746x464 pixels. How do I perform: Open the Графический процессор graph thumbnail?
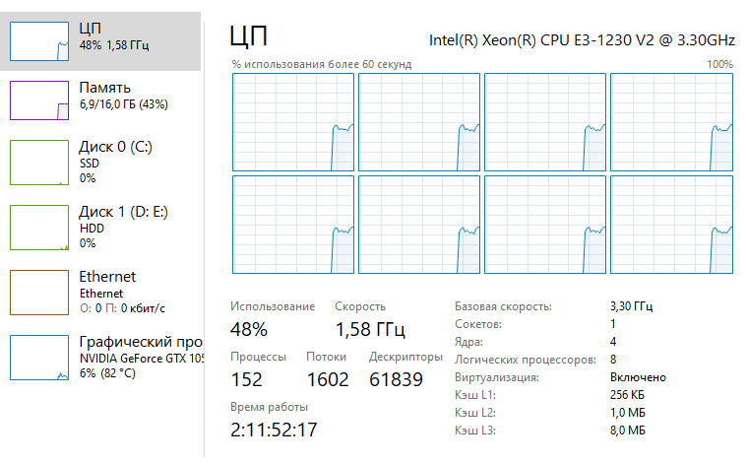point(39,358)
